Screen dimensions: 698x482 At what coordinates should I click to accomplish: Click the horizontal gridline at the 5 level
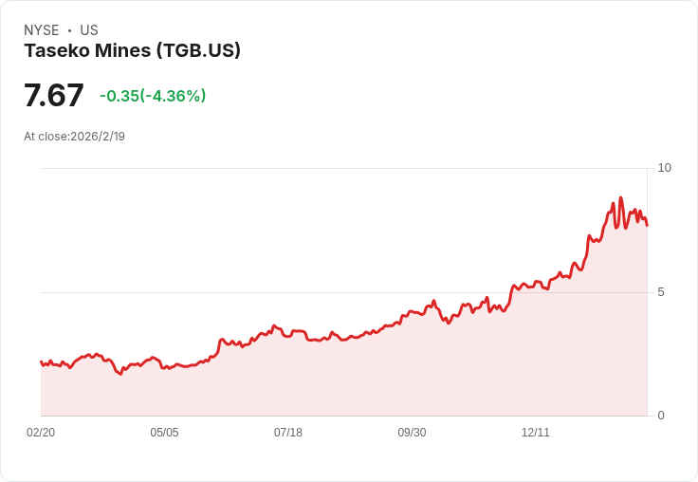[343, 292]
